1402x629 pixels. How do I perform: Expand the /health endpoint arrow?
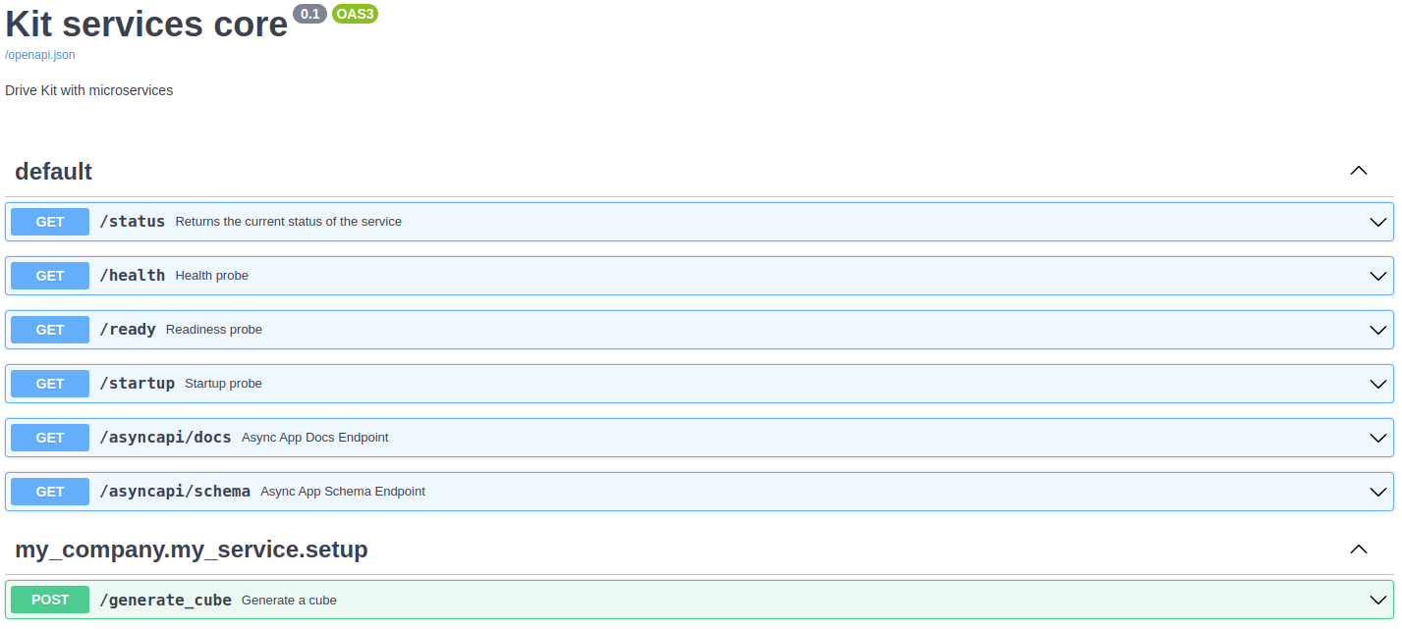click(1378, 276)
